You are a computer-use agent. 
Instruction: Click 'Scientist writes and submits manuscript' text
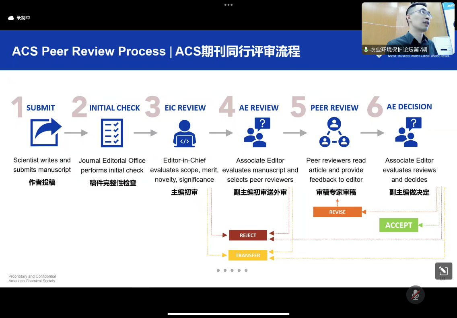click(42, 165)
